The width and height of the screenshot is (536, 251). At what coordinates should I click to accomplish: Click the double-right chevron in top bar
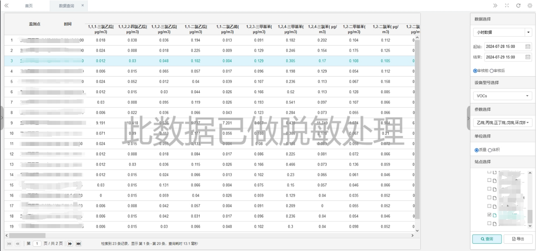point(495,5)
